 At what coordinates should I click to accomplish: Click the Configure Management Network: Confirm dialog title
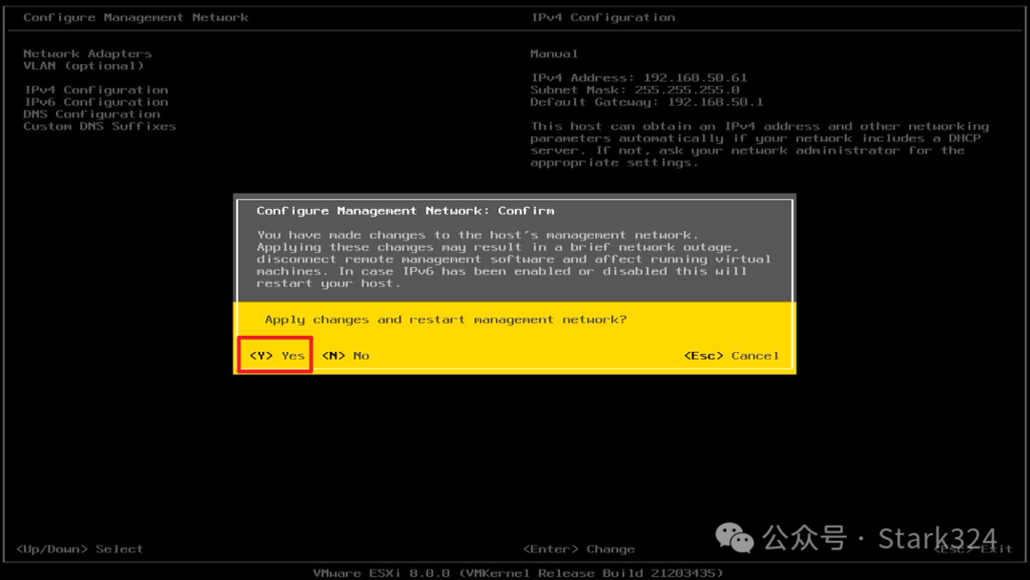tap(405, 211)
